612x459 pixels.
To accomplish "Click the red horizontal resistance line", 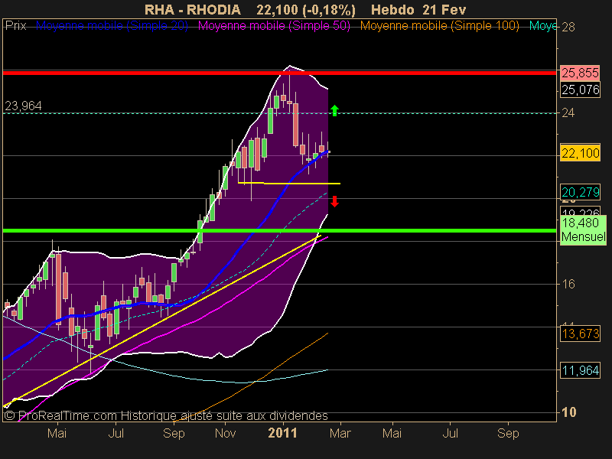I will point(279,73).
